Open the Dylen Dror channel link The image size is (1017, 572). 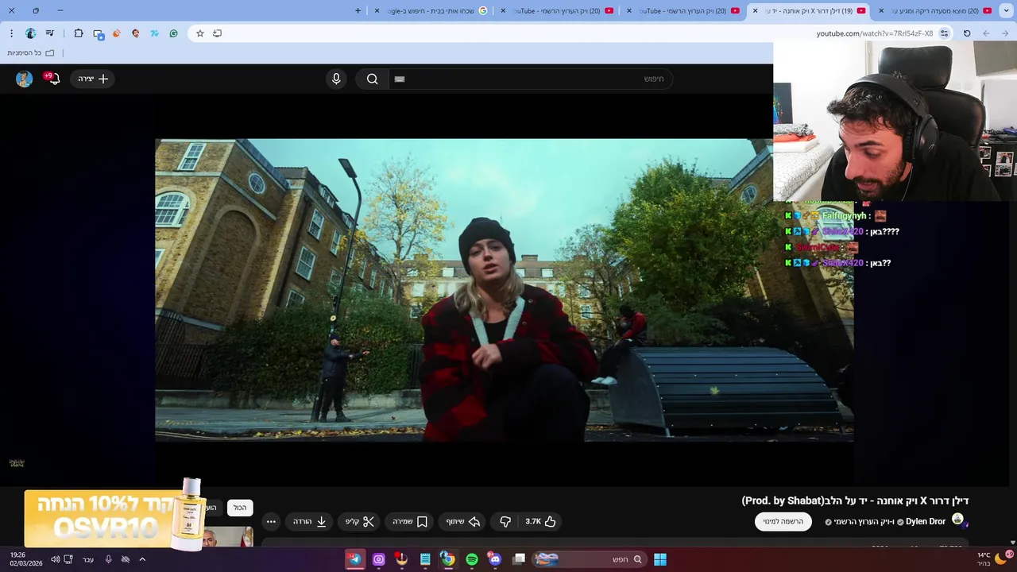click(926, 522)
